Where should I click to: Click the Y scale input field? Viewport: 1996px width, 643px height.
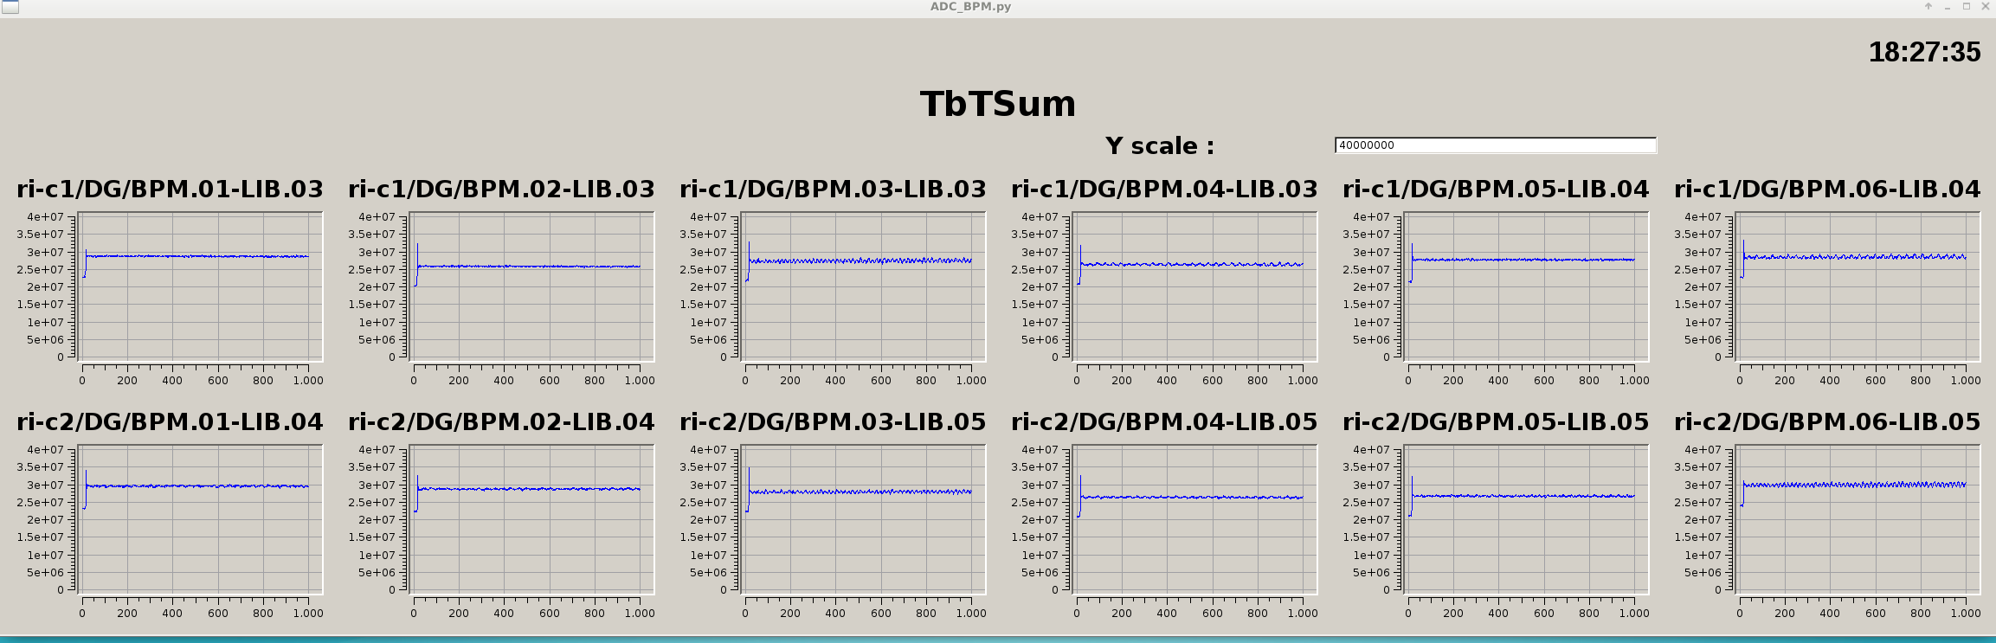pyautogui.click(x=1495, y=145)
